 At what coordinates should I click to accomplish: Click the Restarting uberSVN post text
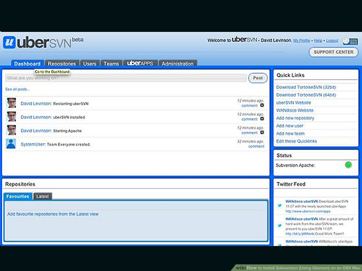tap(71, 104)
